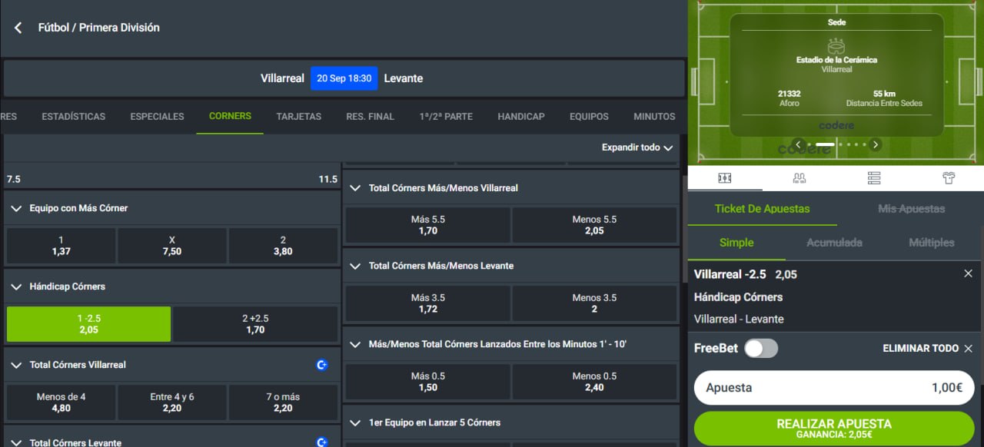Image resolution: width=984 pixels, height=447 pixels.
Task: Open the pitch view icon tab
Action: [x=725, y=178]
